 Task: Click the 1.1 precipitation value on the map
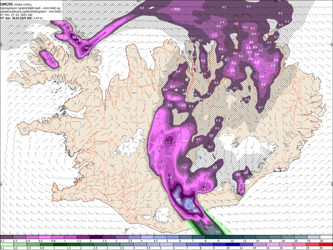[168, 157]
